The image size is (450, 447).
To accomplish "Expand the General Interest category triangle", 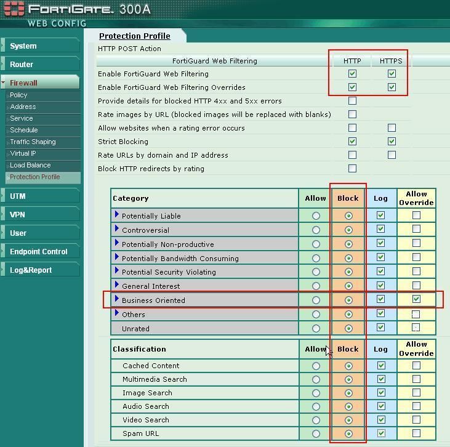I will [116, 284].
